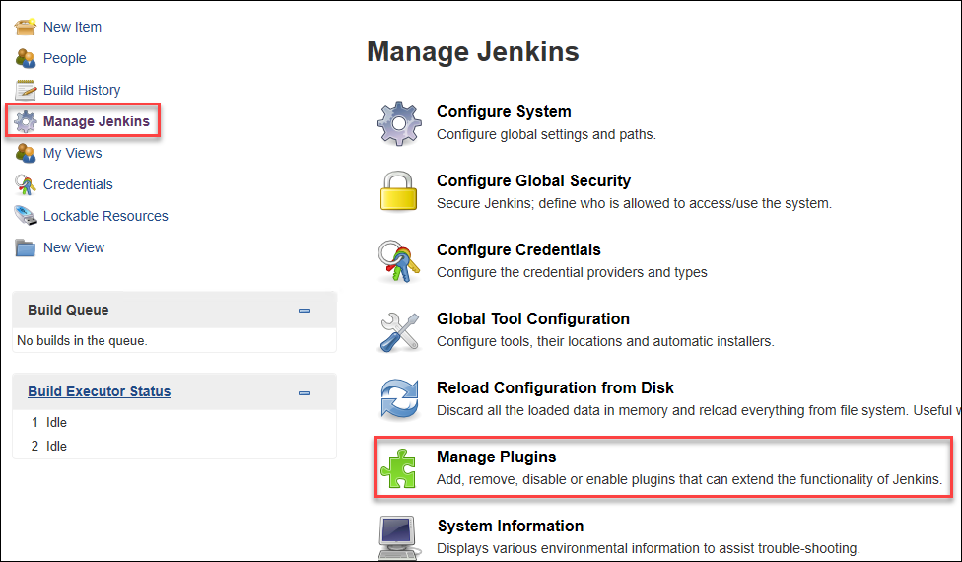Open Manage Plugins heading

(x=497, y=457)
